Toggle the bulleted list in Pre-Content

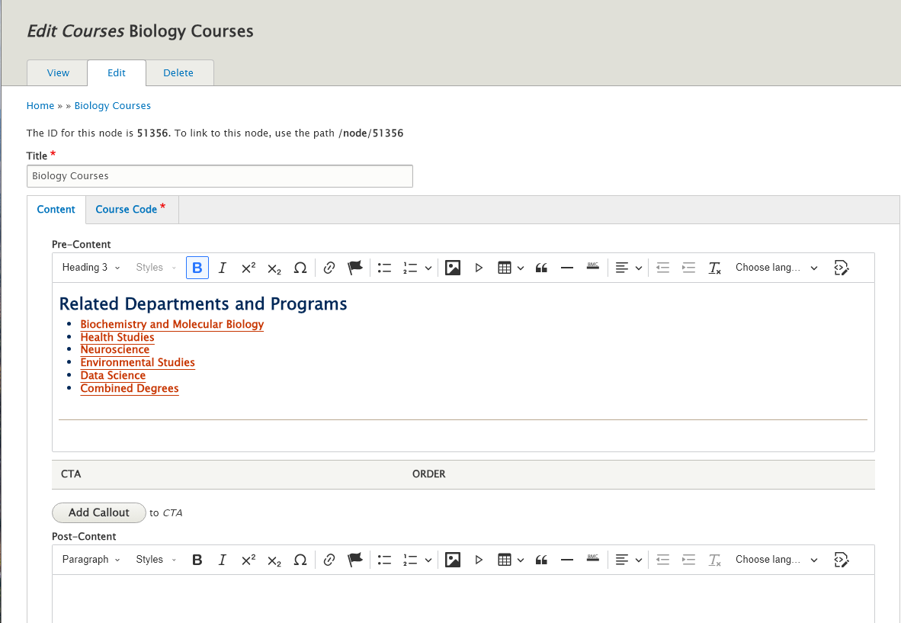[384, 267]
